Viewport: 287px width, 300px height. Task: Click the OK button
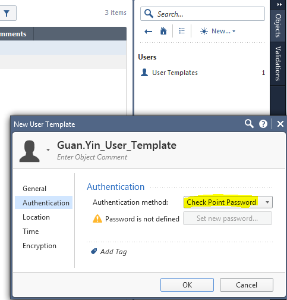[x=187, y=285]
